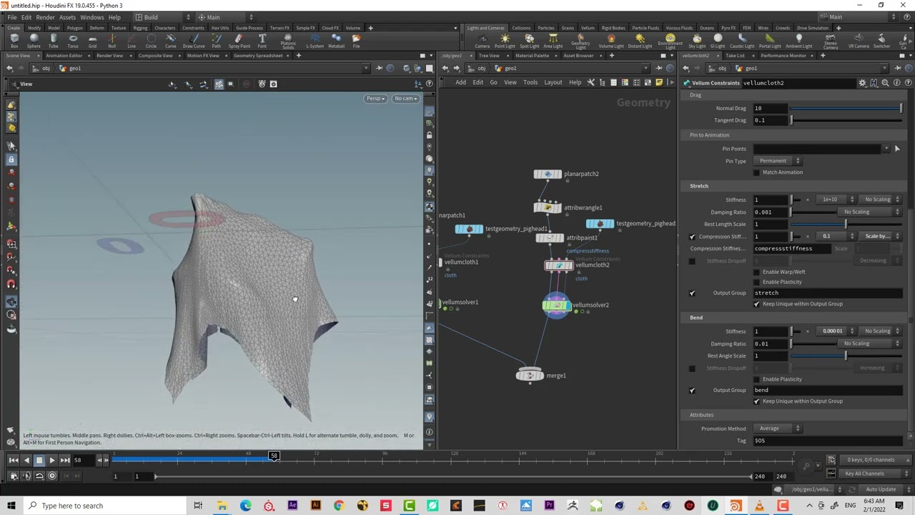Open parameter pane gear settings menu
The height and width of the screenshot is (515, 915).
[x=862, y=83]
